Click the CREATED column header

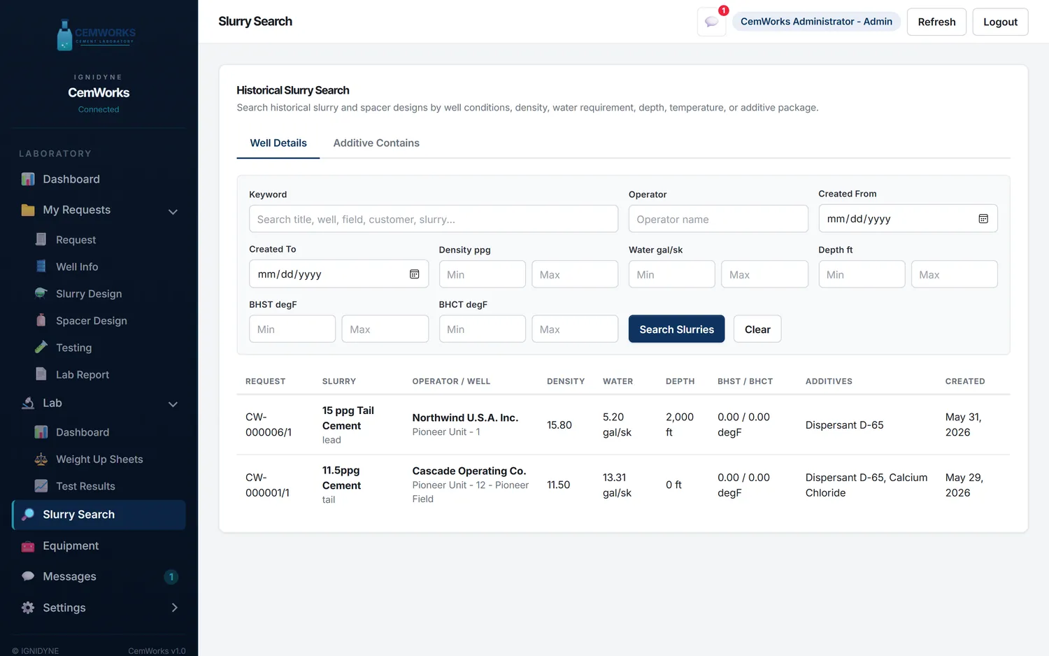[965, 381]
